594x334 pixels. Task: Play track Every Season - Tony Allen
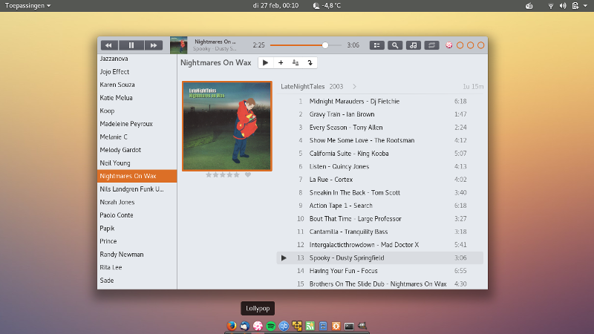tap(380, 127)
